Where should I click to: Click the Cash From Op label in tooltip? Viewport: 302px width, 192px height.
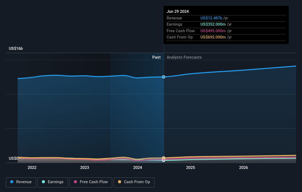click(180, 37)
